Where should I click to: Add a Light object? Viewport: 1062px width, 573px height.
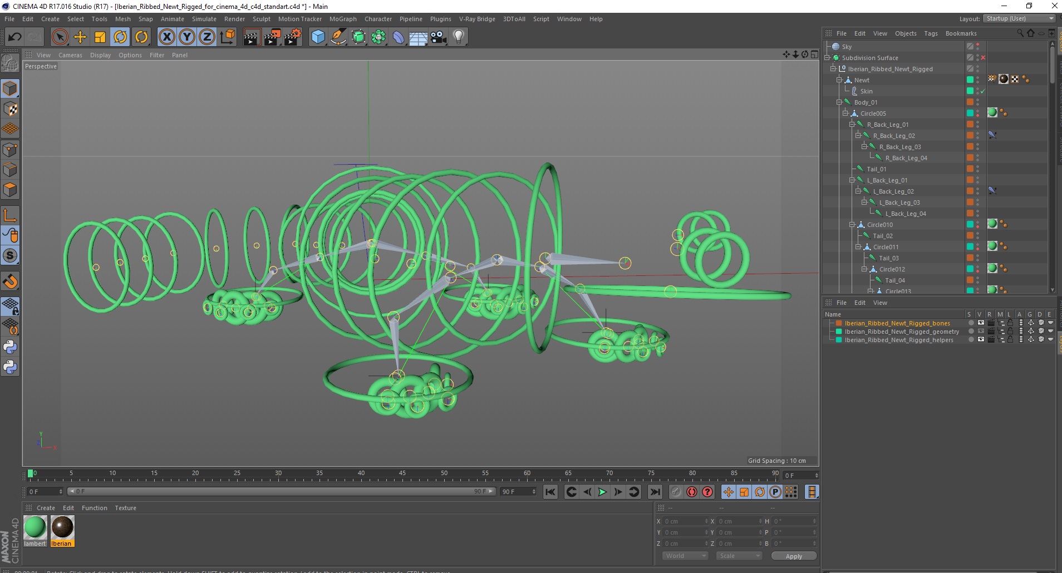click(459, 37)
